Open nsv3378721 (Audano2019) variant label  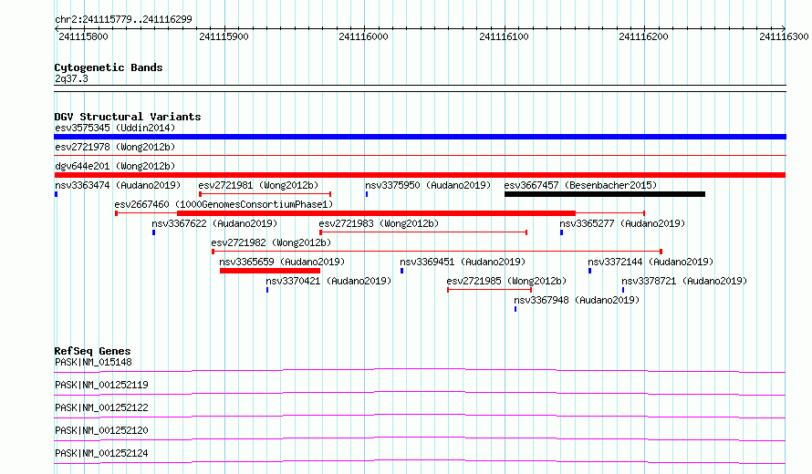point(684,281)
